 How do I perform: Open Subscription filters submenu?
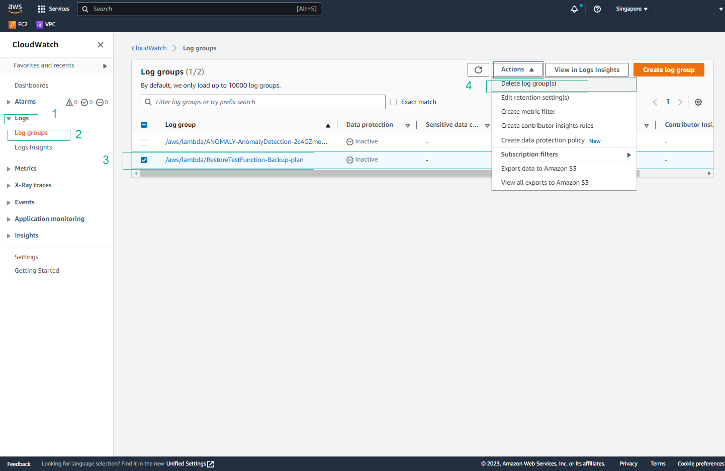[564, 154]
